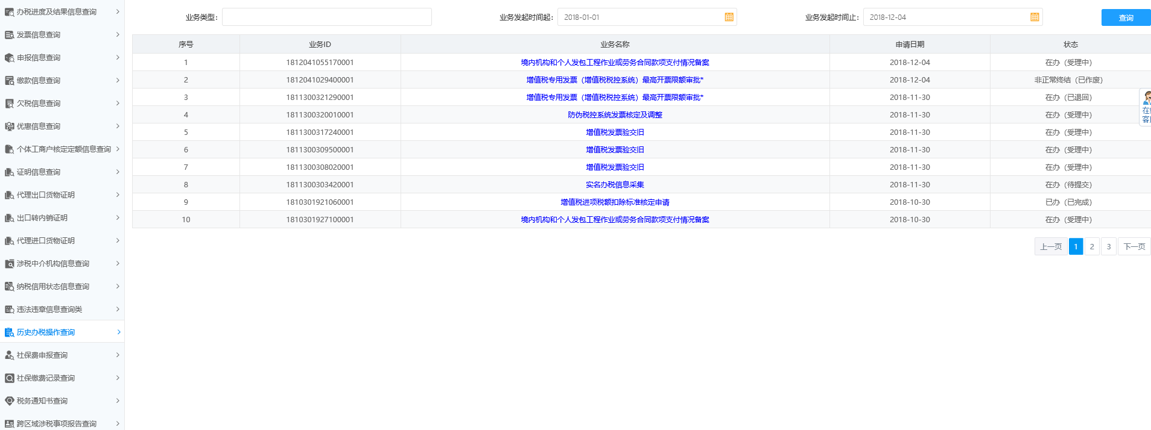The image size is (1151, 430).
Task: Select page 2 in pagination
Action: click(x=1092, y=246)
